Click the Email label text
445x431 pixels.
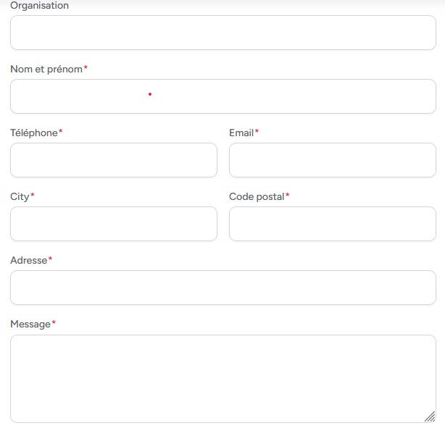241,133
